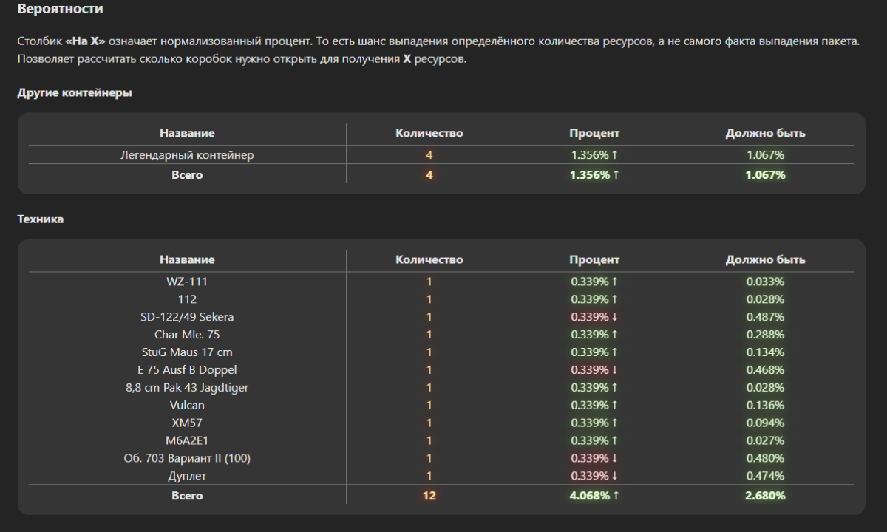Screen dimensions: 887x532
Task: Click Количество header in Техника table
Action: coord(429,260)
